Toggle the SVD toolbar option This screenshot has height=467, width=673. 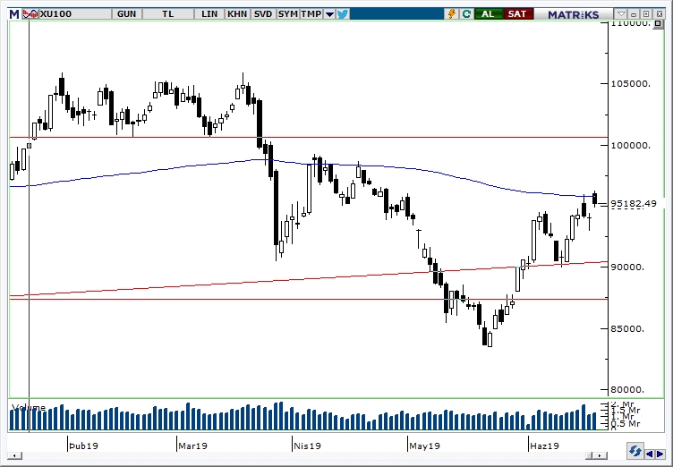coord(263,14)
